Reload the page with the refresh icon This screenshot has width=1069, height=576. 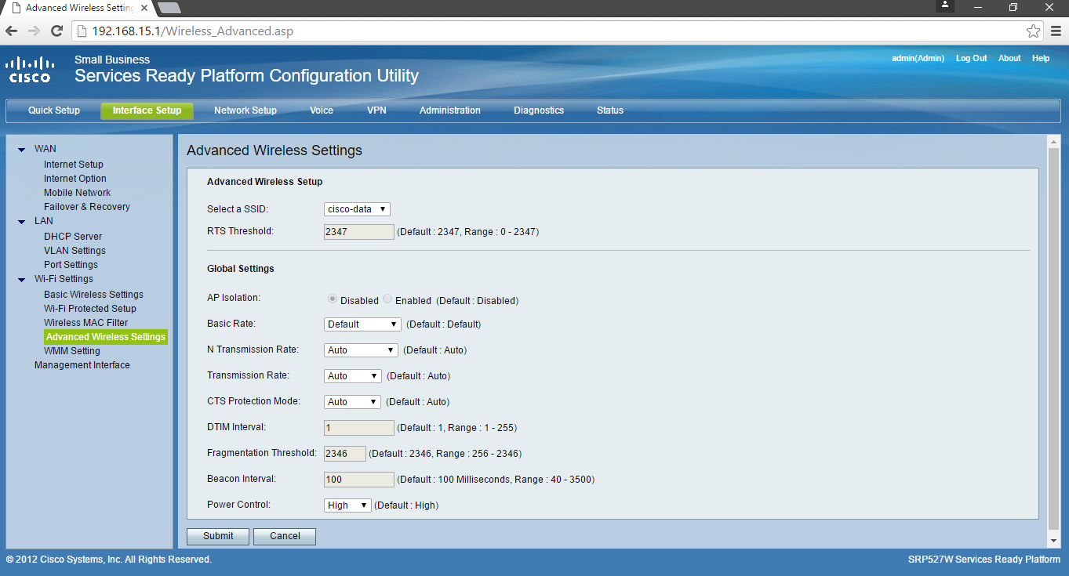pyautogui.click(x=56, y=31)
